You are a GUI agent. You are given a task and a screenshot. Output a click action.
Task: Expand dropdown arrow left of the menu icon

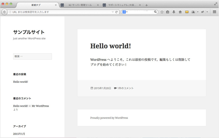(207, 12)
